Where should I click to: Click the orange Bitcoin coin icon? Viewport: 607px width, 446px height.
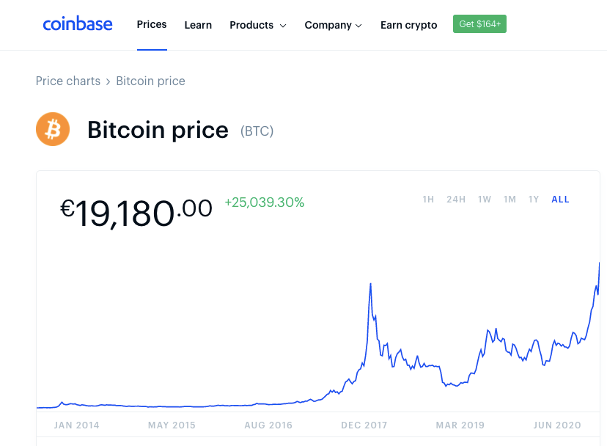(x=53, y=129)
